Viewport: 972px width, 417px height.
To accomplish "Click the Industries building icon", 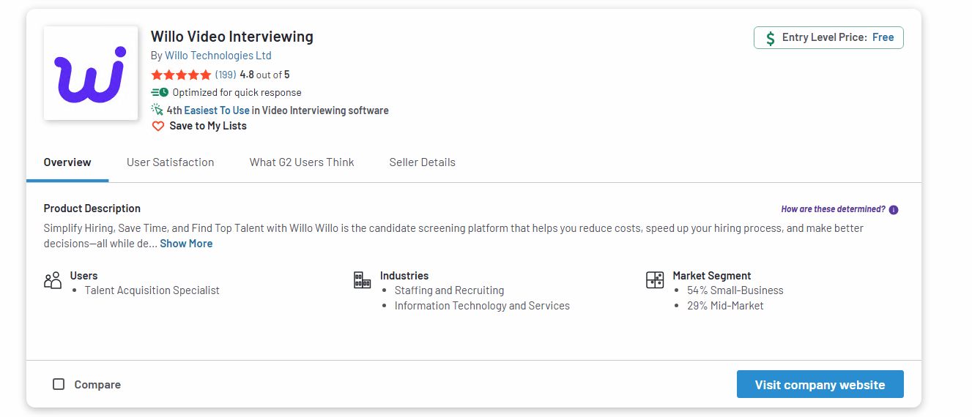I will 362,279.
